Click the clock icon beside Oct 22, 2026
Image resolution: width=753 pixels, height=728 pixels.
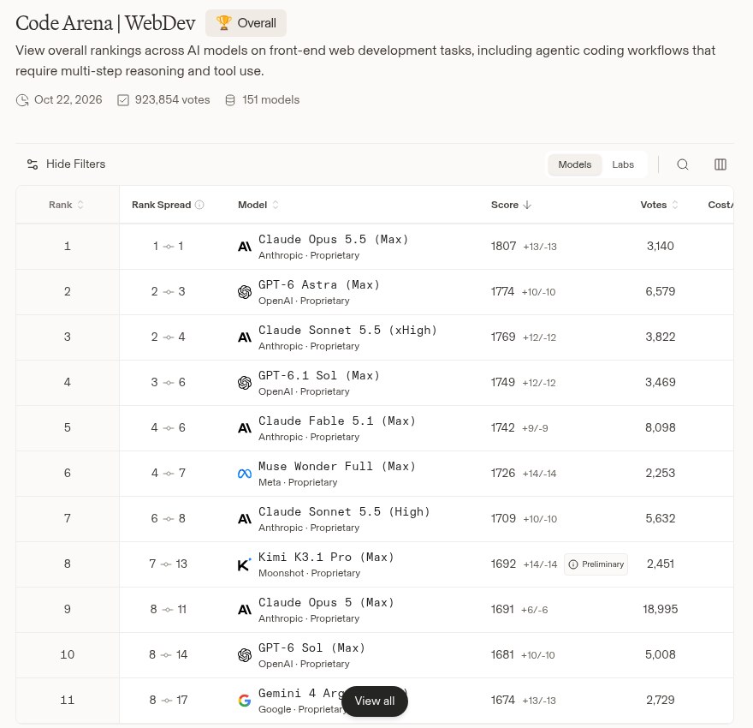point(22,100)
